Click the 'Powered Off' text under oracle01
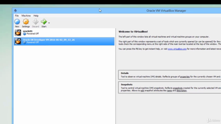This screenshot has width=221, height=124. click(32, 34)
